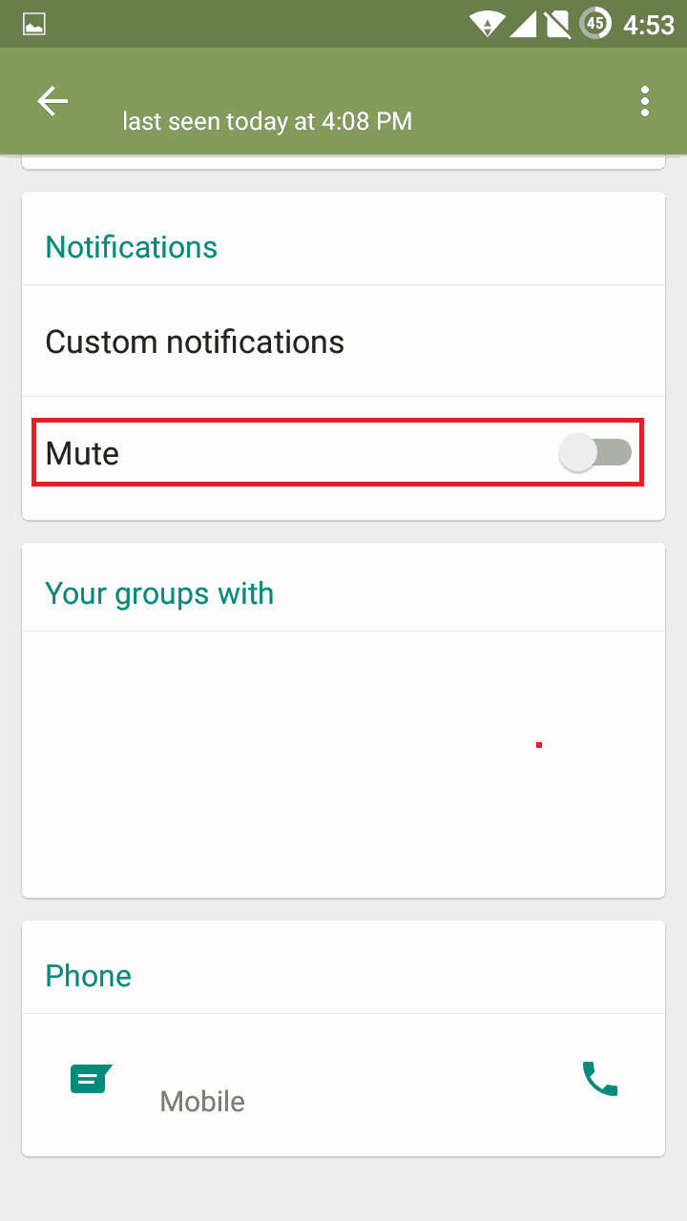Tap the small red dot in groups card
This screenshot has height=1221, width=687.
coord(539,745)
